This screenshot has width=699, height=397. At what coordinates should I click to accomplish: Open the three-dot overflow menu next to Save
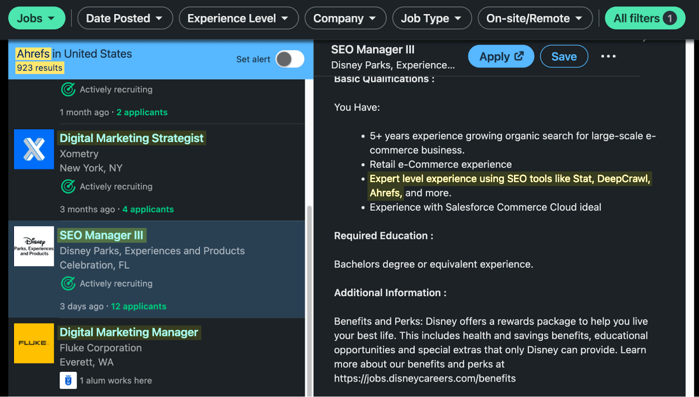click(609, 56)
